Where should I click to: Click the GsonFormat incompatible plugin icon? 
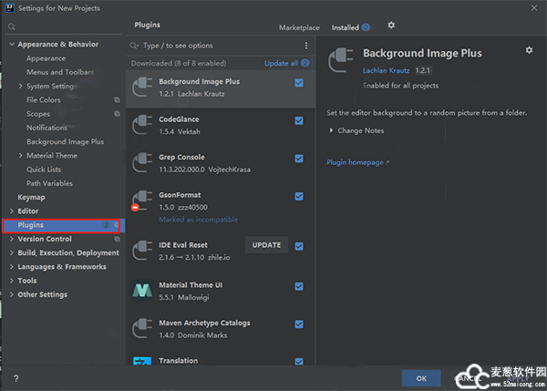142,200
